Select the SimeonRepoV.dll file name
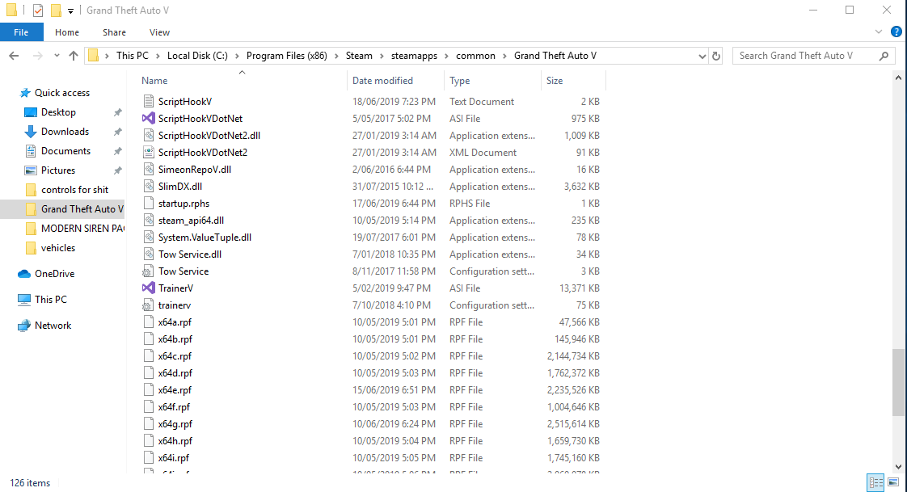This screenshot has width=907, height=492. (195, 170)
